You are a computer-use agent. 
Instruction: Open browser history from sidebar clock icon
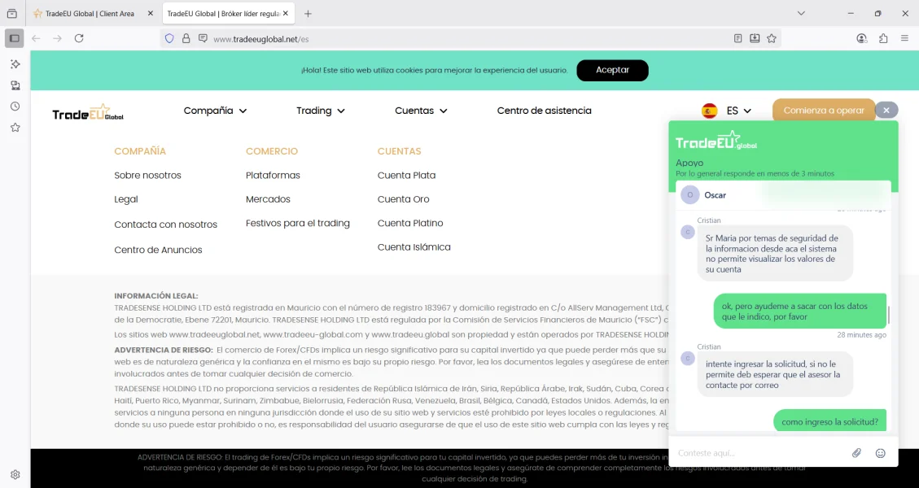point(15,107)
